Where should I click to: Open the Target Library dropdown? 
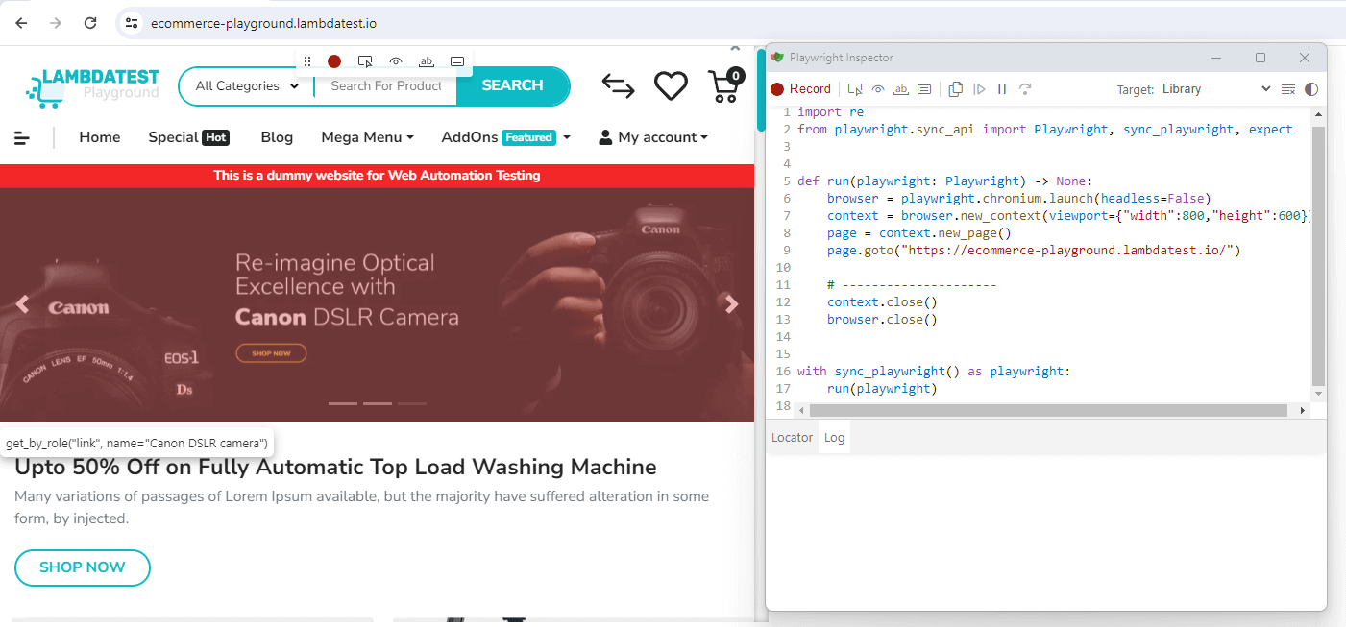(x=1215, y=89)
